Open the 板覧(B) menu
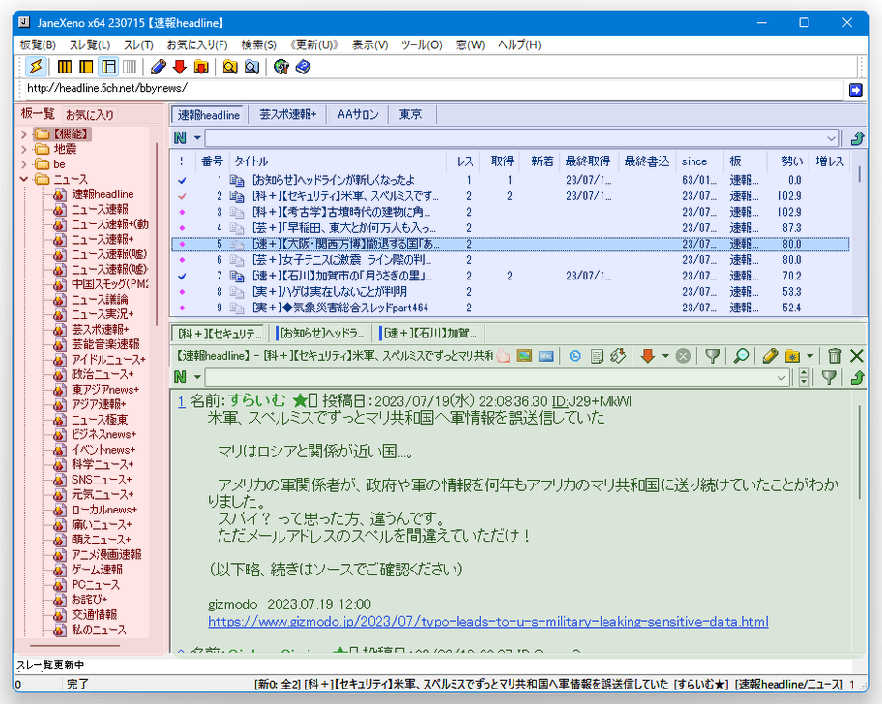The height and width of the screenshot is (704, 882). tap(39, 45)
